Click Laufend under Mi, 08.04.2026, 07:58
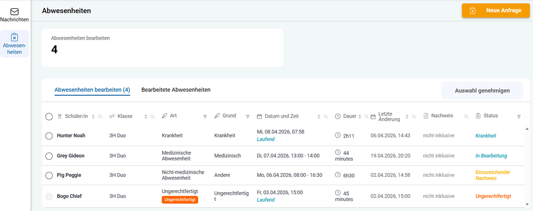 [x=266, y=139]
